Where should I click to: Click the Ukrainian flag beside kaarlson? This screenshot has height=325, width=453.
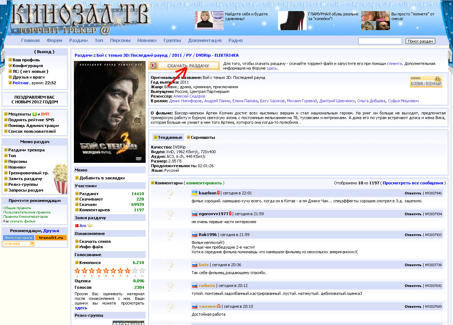coord(195,193)
